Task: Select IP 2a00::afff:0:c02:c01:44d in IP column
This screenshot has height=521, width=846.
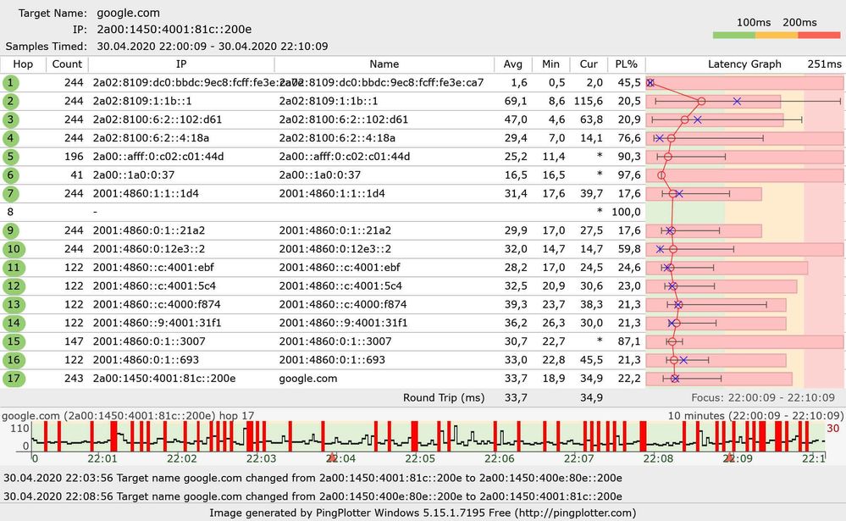Action: point(158,157)
